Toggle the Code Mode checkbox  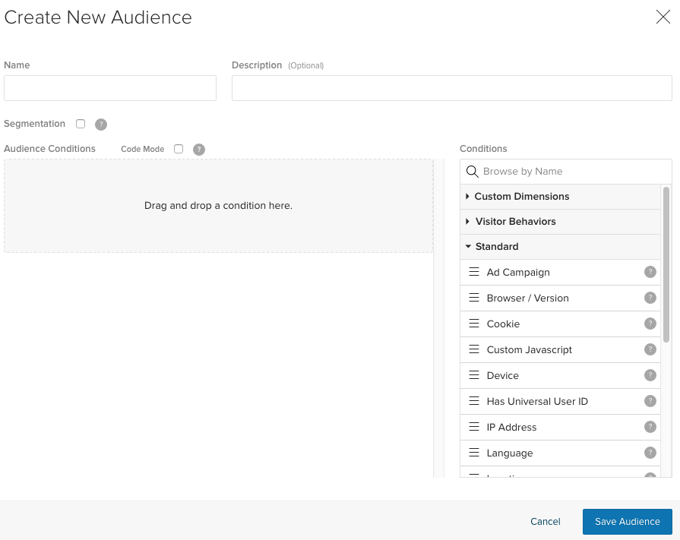(x=179, y=149)
